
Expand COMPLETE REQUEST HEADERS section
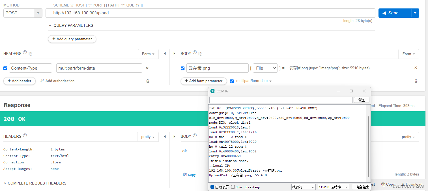pos(35,183)
